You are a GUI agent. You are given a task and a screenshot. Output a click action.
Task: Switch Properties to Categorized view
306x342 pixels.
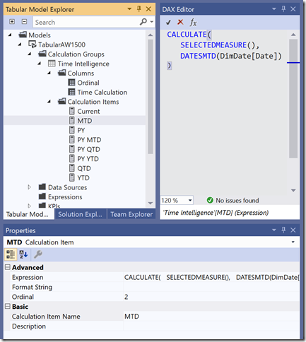pos(11,254)
